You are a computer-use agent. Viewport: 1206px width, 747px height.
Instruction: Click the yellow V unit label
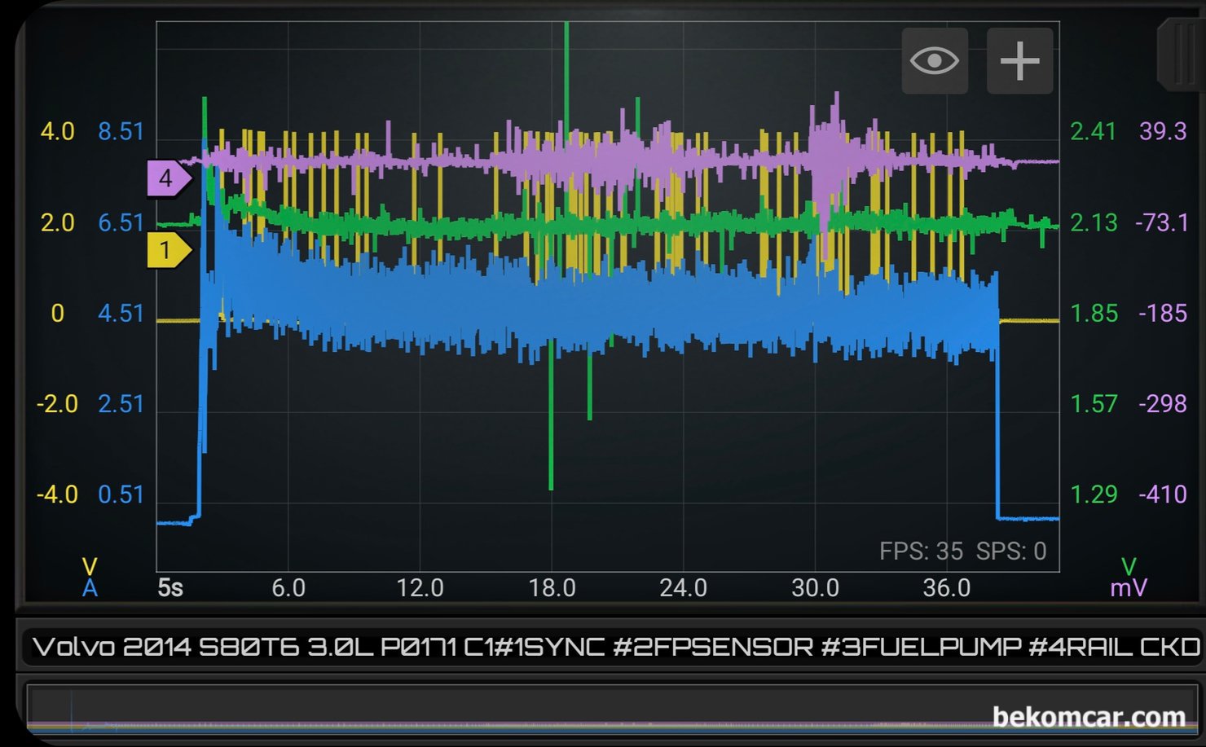click(90, 567)
